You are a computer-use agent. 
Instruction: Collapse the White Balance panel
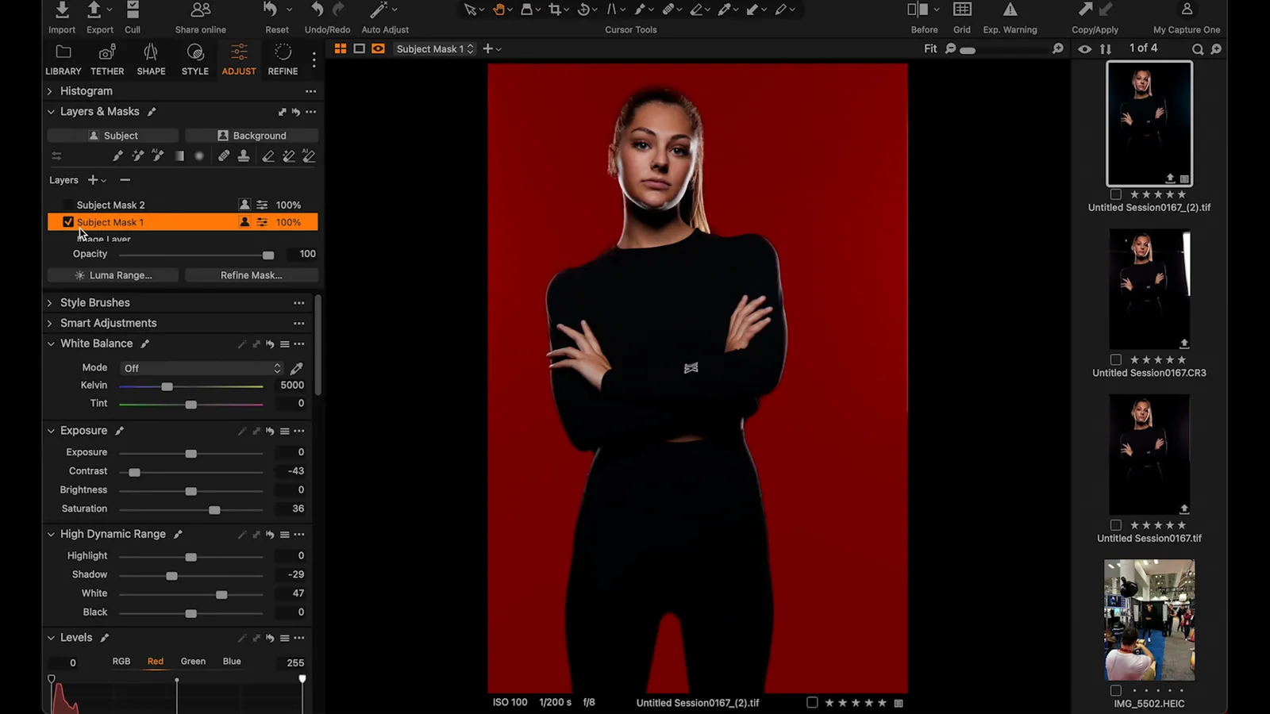pyautogui.click(x=51, y=344)
